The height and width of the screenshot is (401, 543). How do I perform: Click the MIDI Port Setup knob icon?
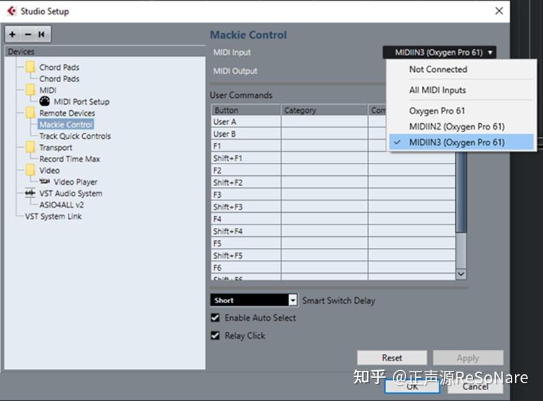pyautogui.click(x=45, y=101)
